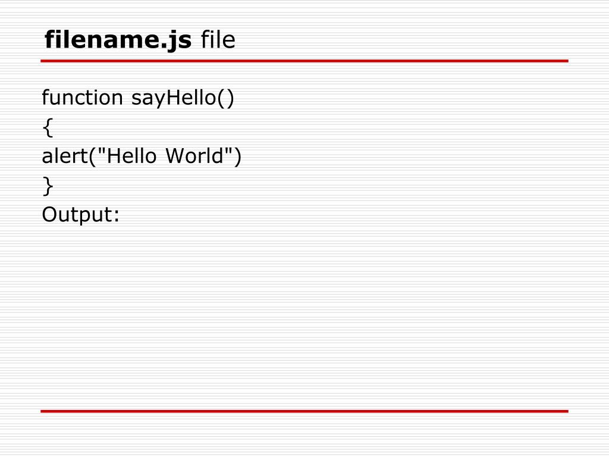Click the colon after Output
This screenshot has height=457, width=609.
pos(116,217)
